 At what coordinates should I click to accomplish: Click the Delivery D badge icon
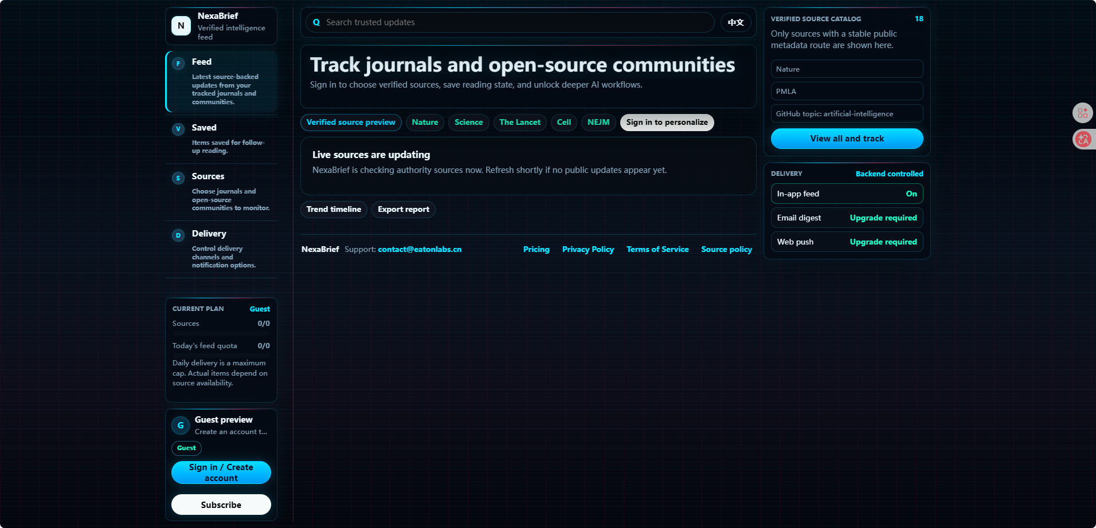click(178, 235)
